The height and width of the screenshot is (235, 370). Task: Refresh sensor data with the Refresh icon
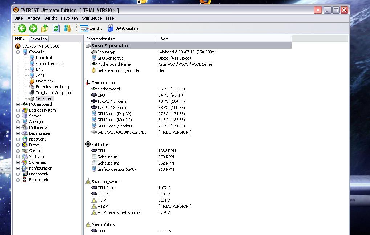click(56, 28)
